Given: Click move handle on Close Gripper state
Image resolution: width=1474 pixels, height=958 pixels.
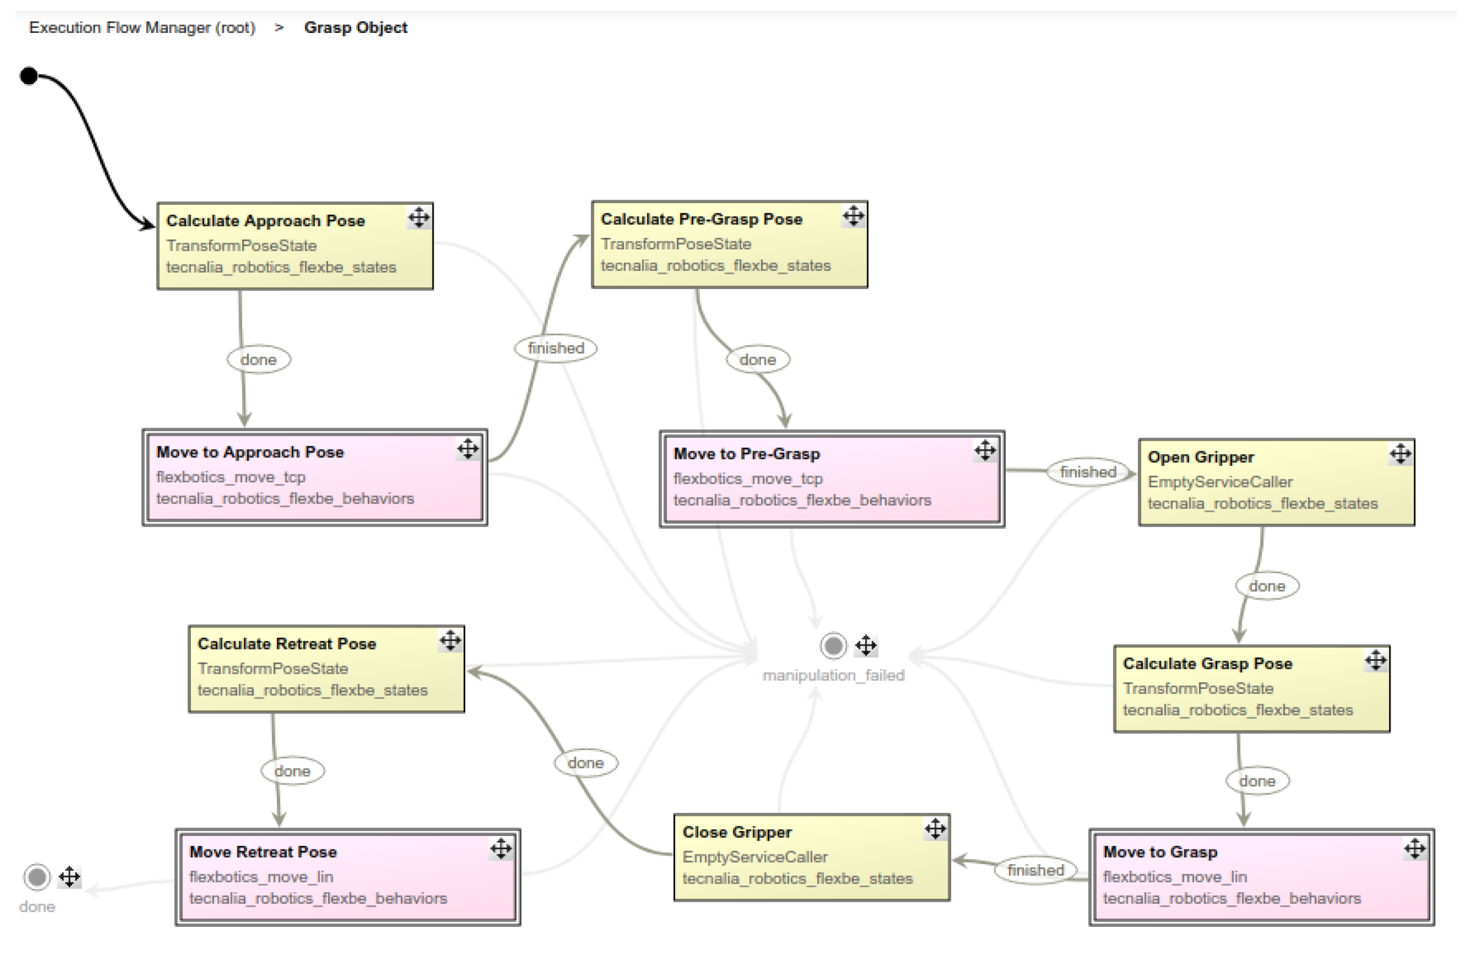Looking at the screenshot, I should [x=936, y=829].
